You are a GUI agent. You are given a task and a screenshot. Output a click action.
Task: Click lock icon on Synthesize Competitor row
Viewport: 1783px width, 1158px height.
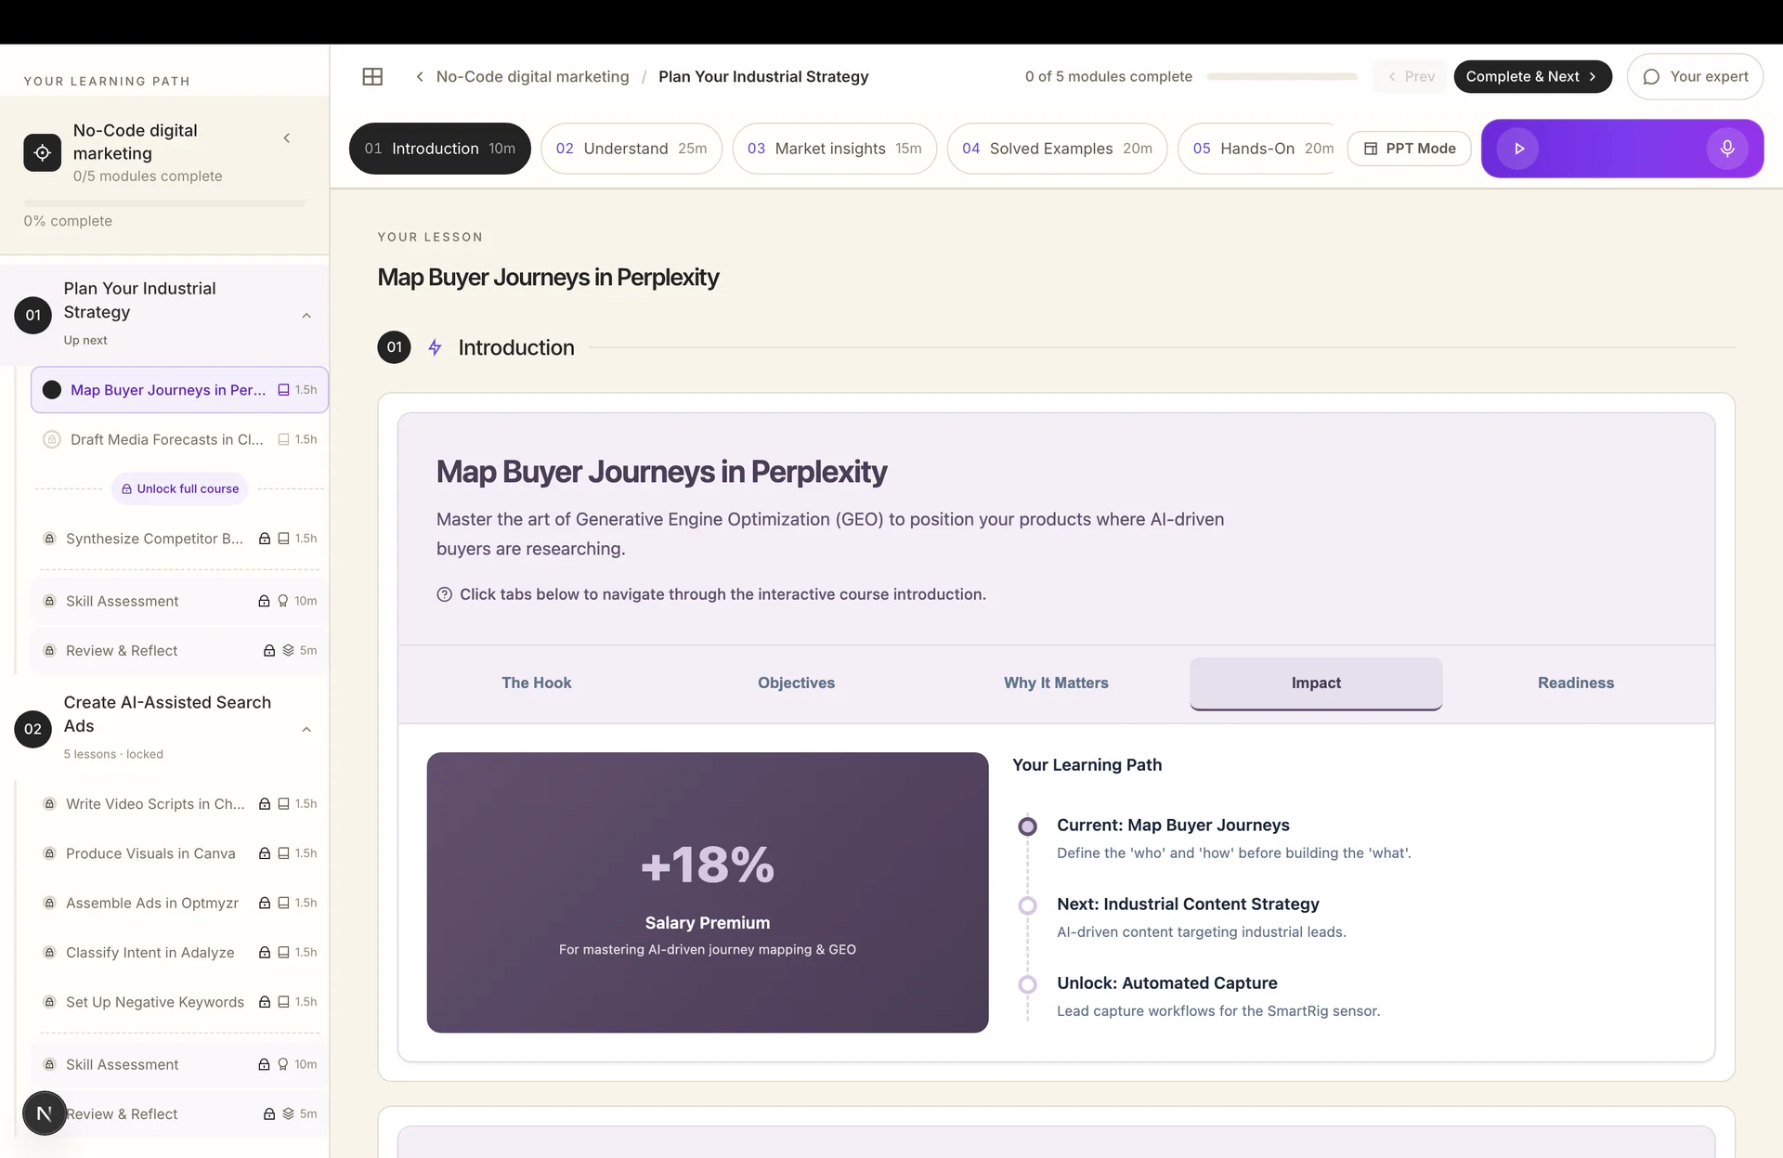tap(265, 539)
